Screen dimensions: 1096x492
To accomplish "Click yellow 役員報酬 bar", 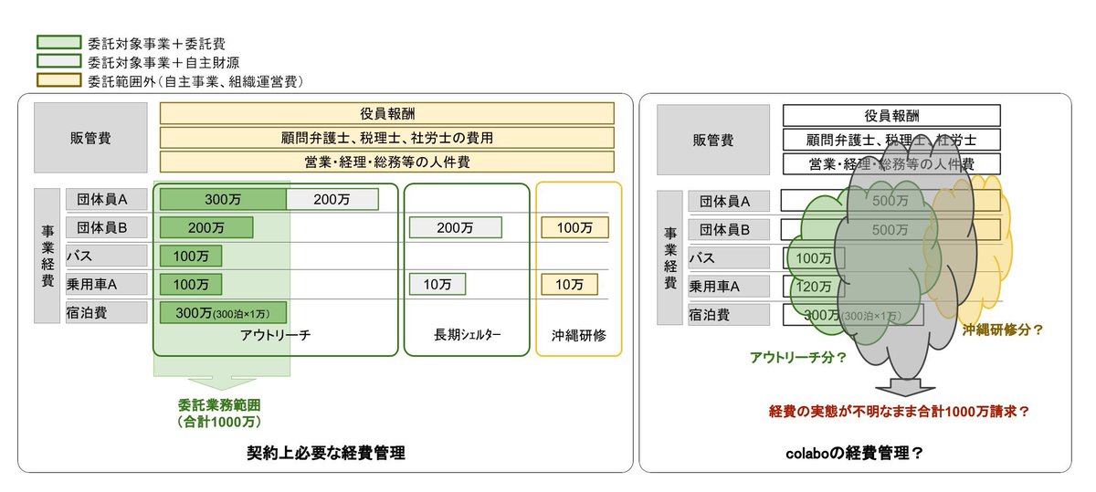I will tap(386, 113).
